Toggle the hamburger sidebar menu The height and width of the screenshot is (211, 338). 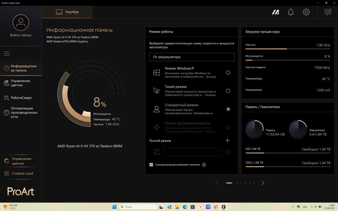pos(7,53)
